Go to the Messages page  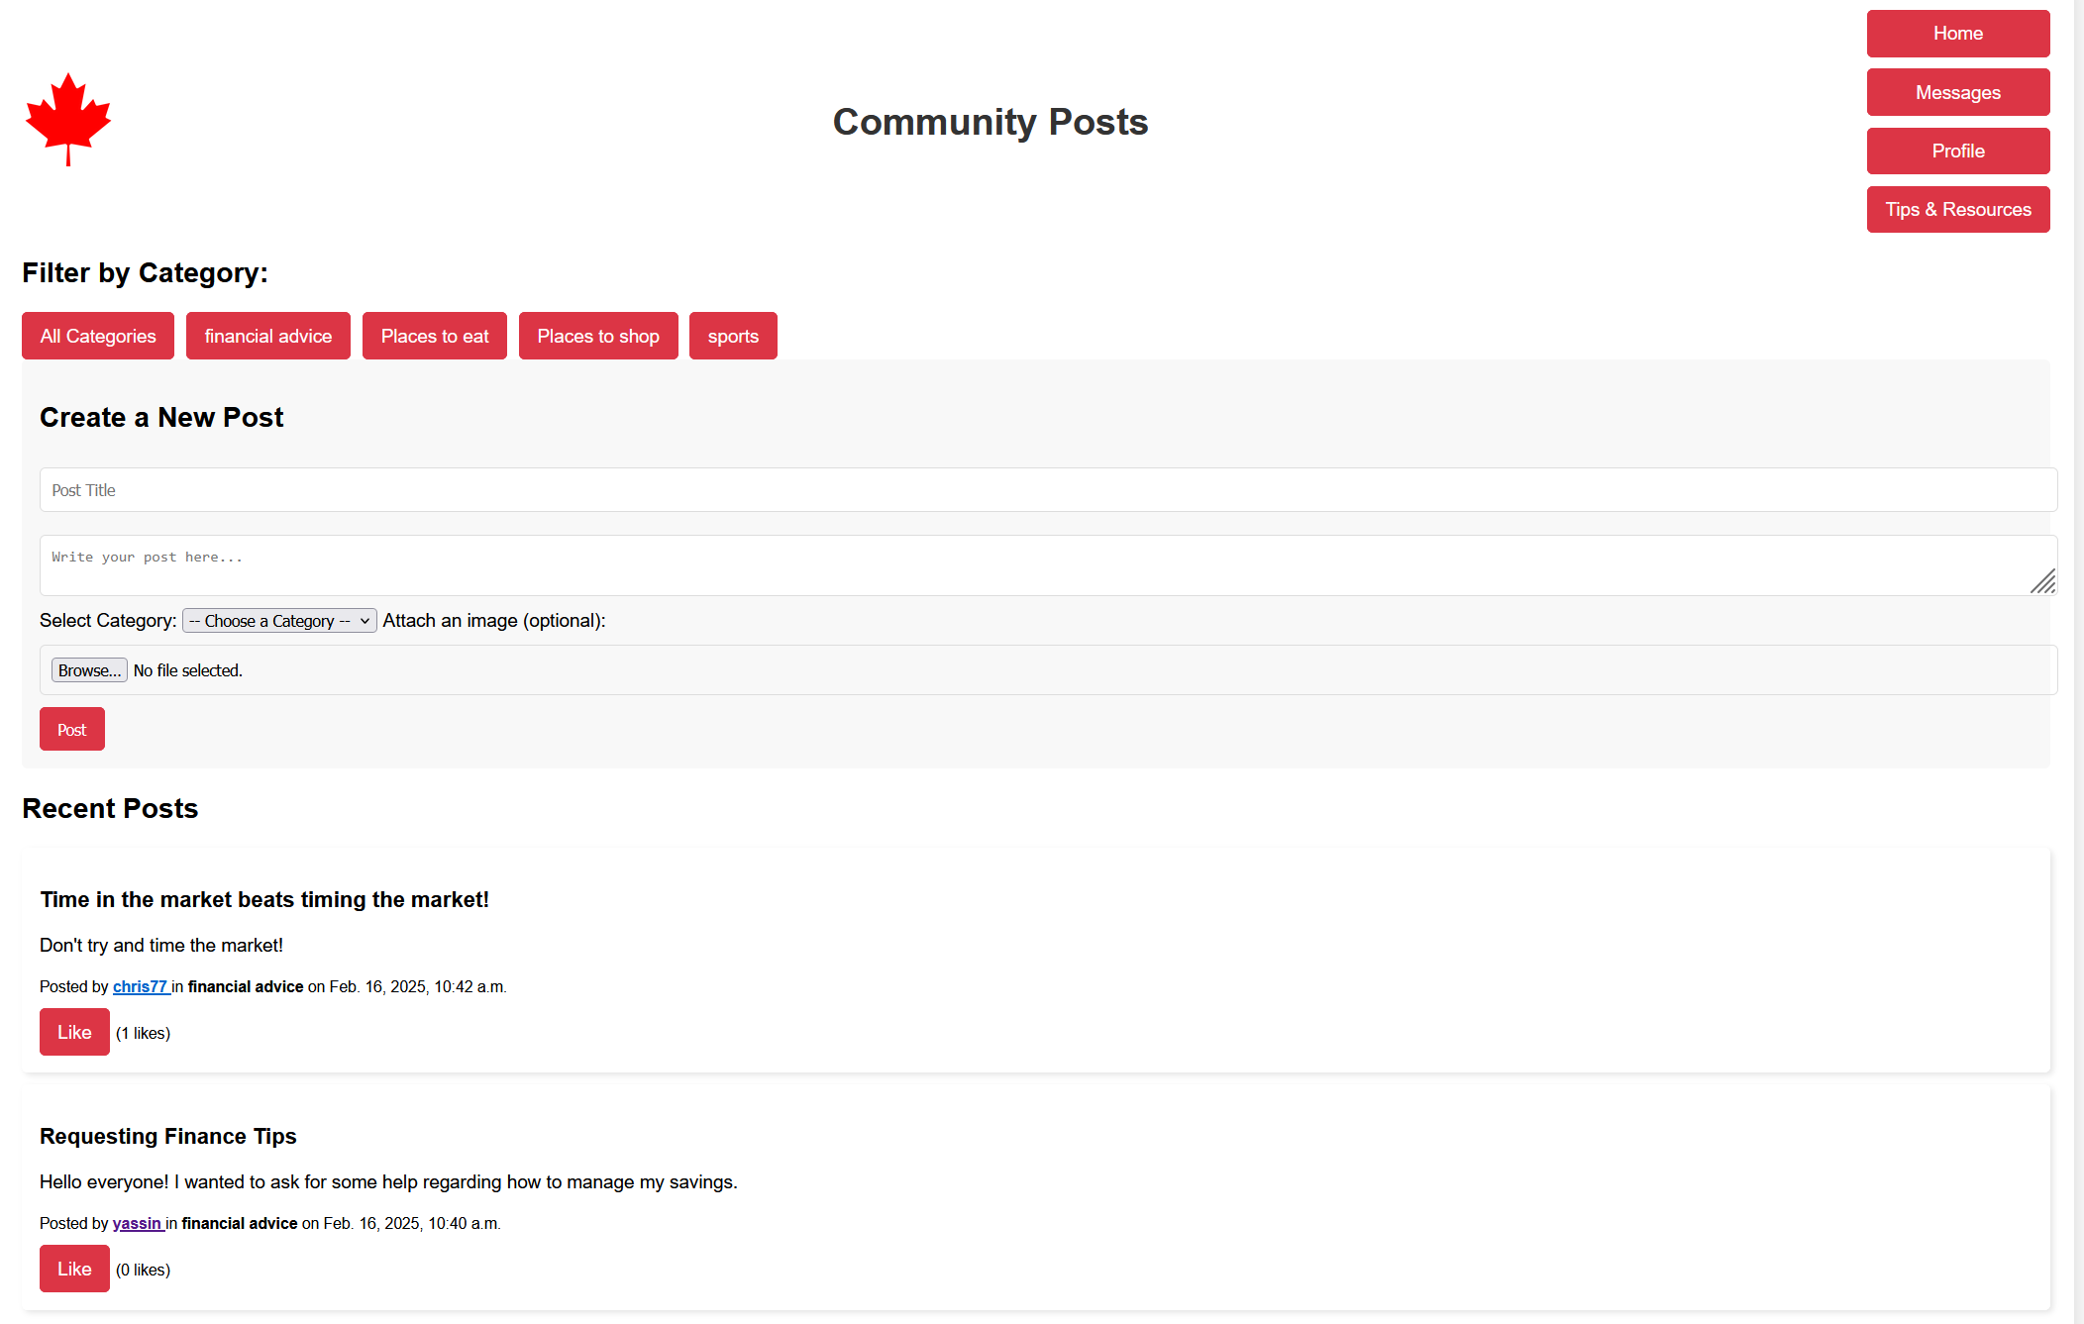tap(1957, 92)
